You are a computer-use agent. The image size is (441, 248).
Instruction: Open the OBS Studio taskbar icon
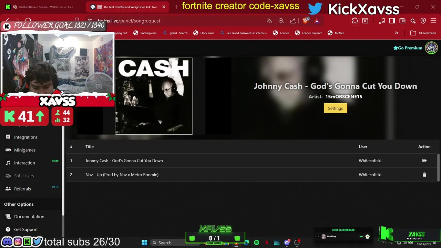point(297,242)
